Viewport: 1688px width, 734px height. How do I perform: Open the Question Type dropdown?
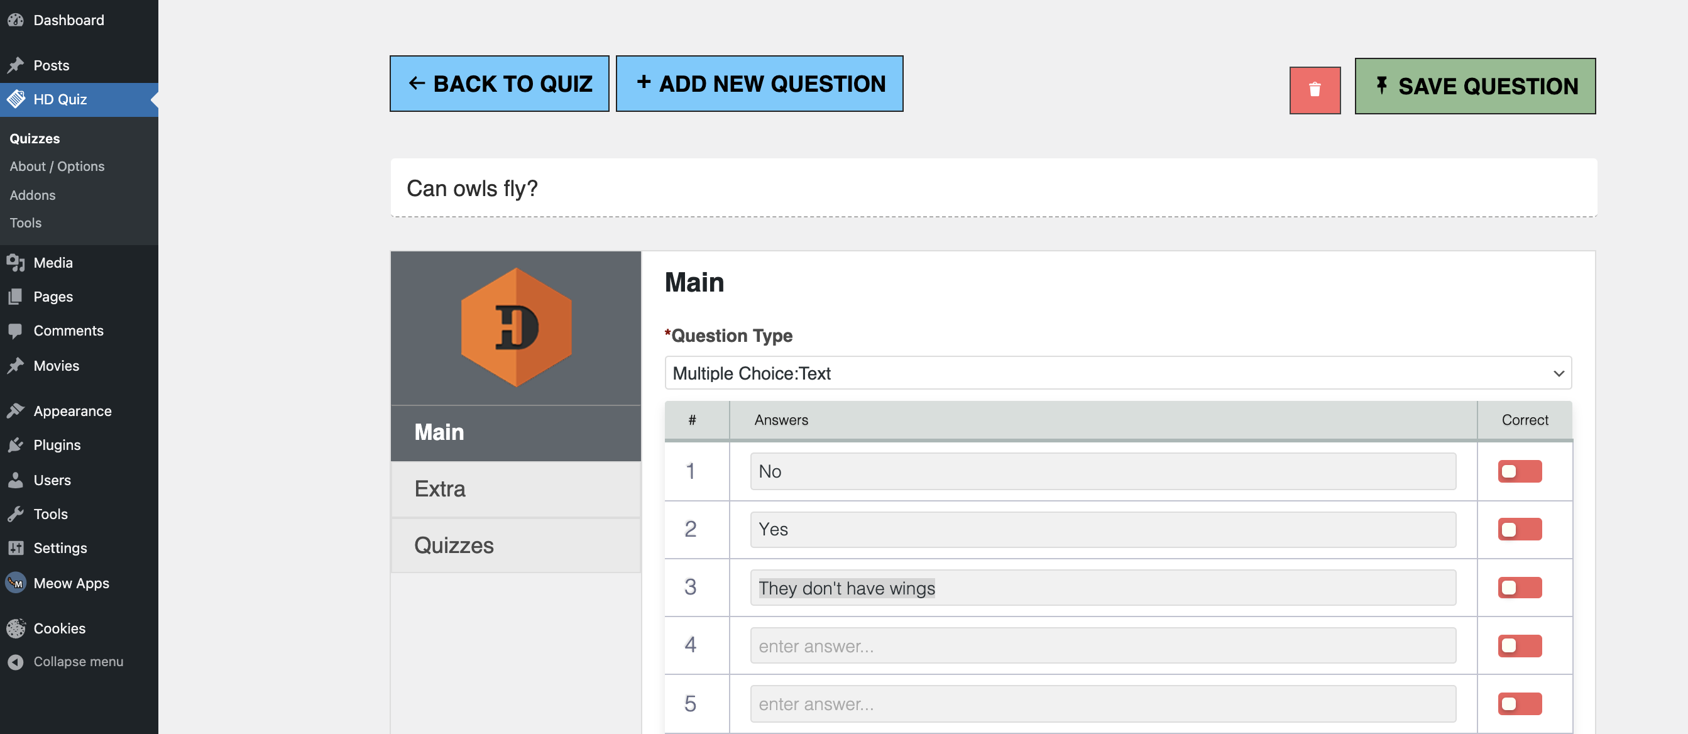tap(1117, 373)
